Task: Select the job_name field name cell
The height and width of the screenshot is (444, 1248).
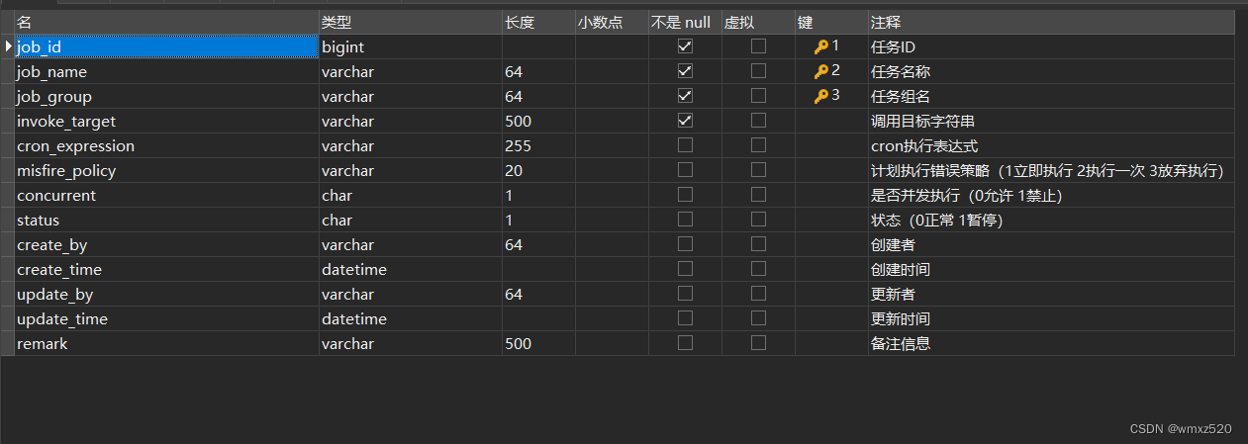Action: point(167,71)
